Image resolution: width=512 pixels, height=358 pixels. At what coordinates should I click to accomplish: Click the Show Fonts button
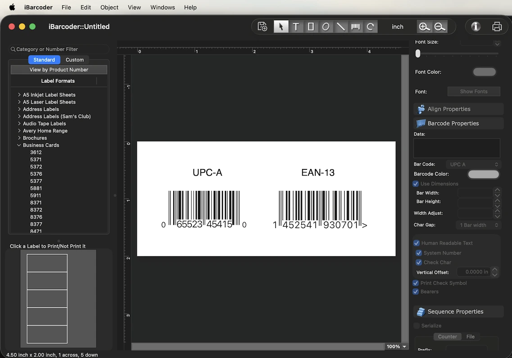(473, 92)
